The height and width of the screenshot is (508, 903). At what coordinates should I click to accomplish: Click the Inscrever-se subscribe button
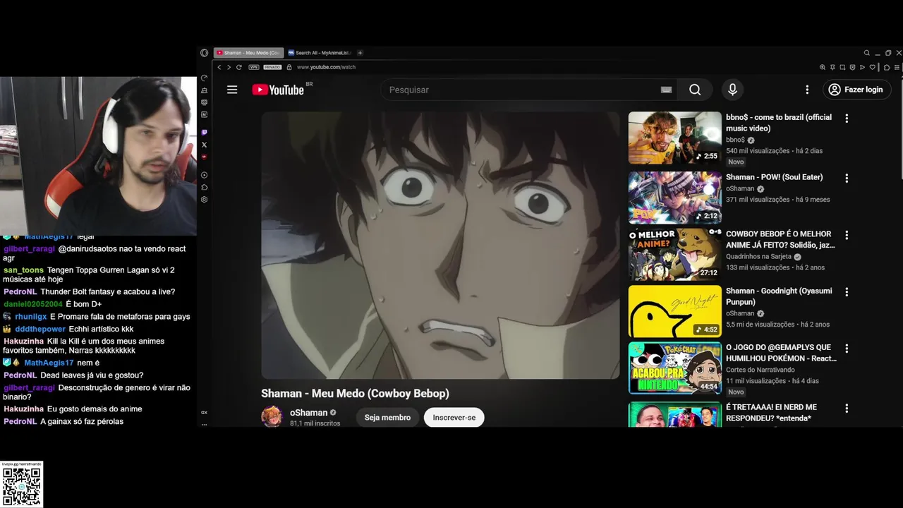tap(454, 417)
